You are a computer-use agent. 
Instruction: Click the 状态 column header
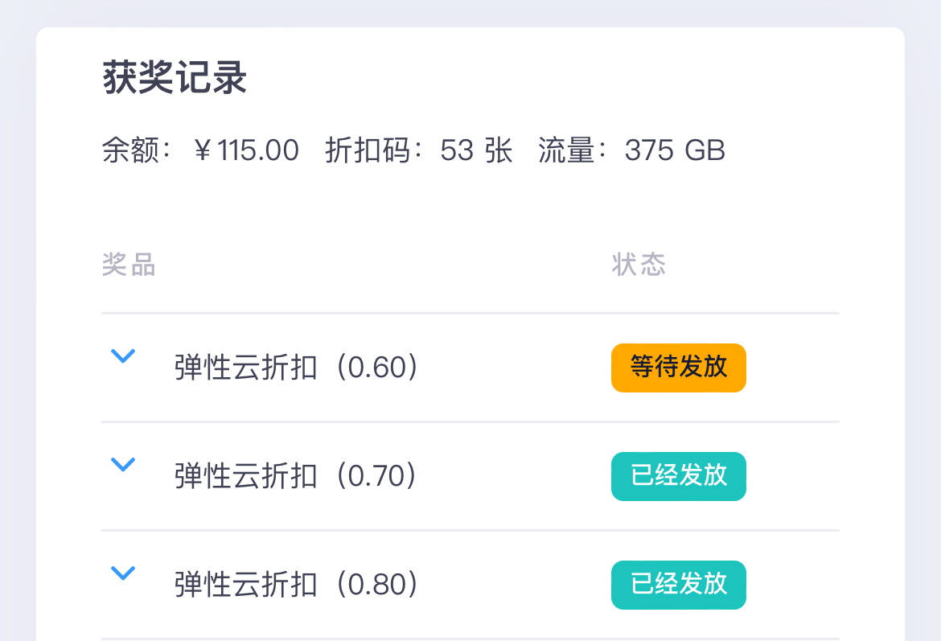pos(639,265)
